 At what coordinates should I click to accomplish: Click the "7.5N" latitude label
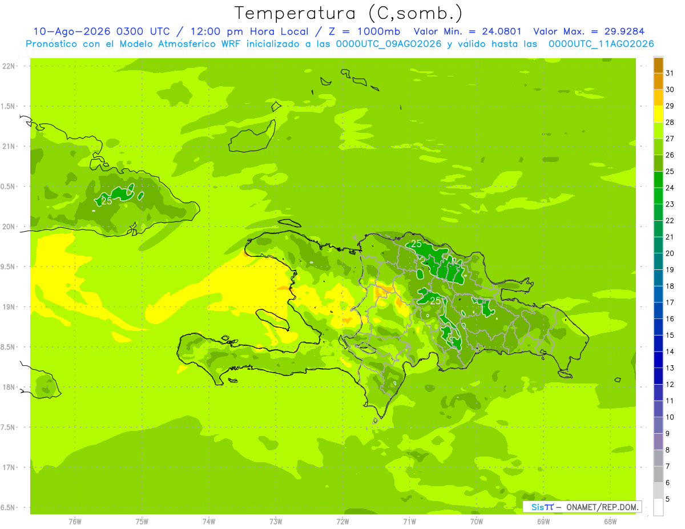9,428
